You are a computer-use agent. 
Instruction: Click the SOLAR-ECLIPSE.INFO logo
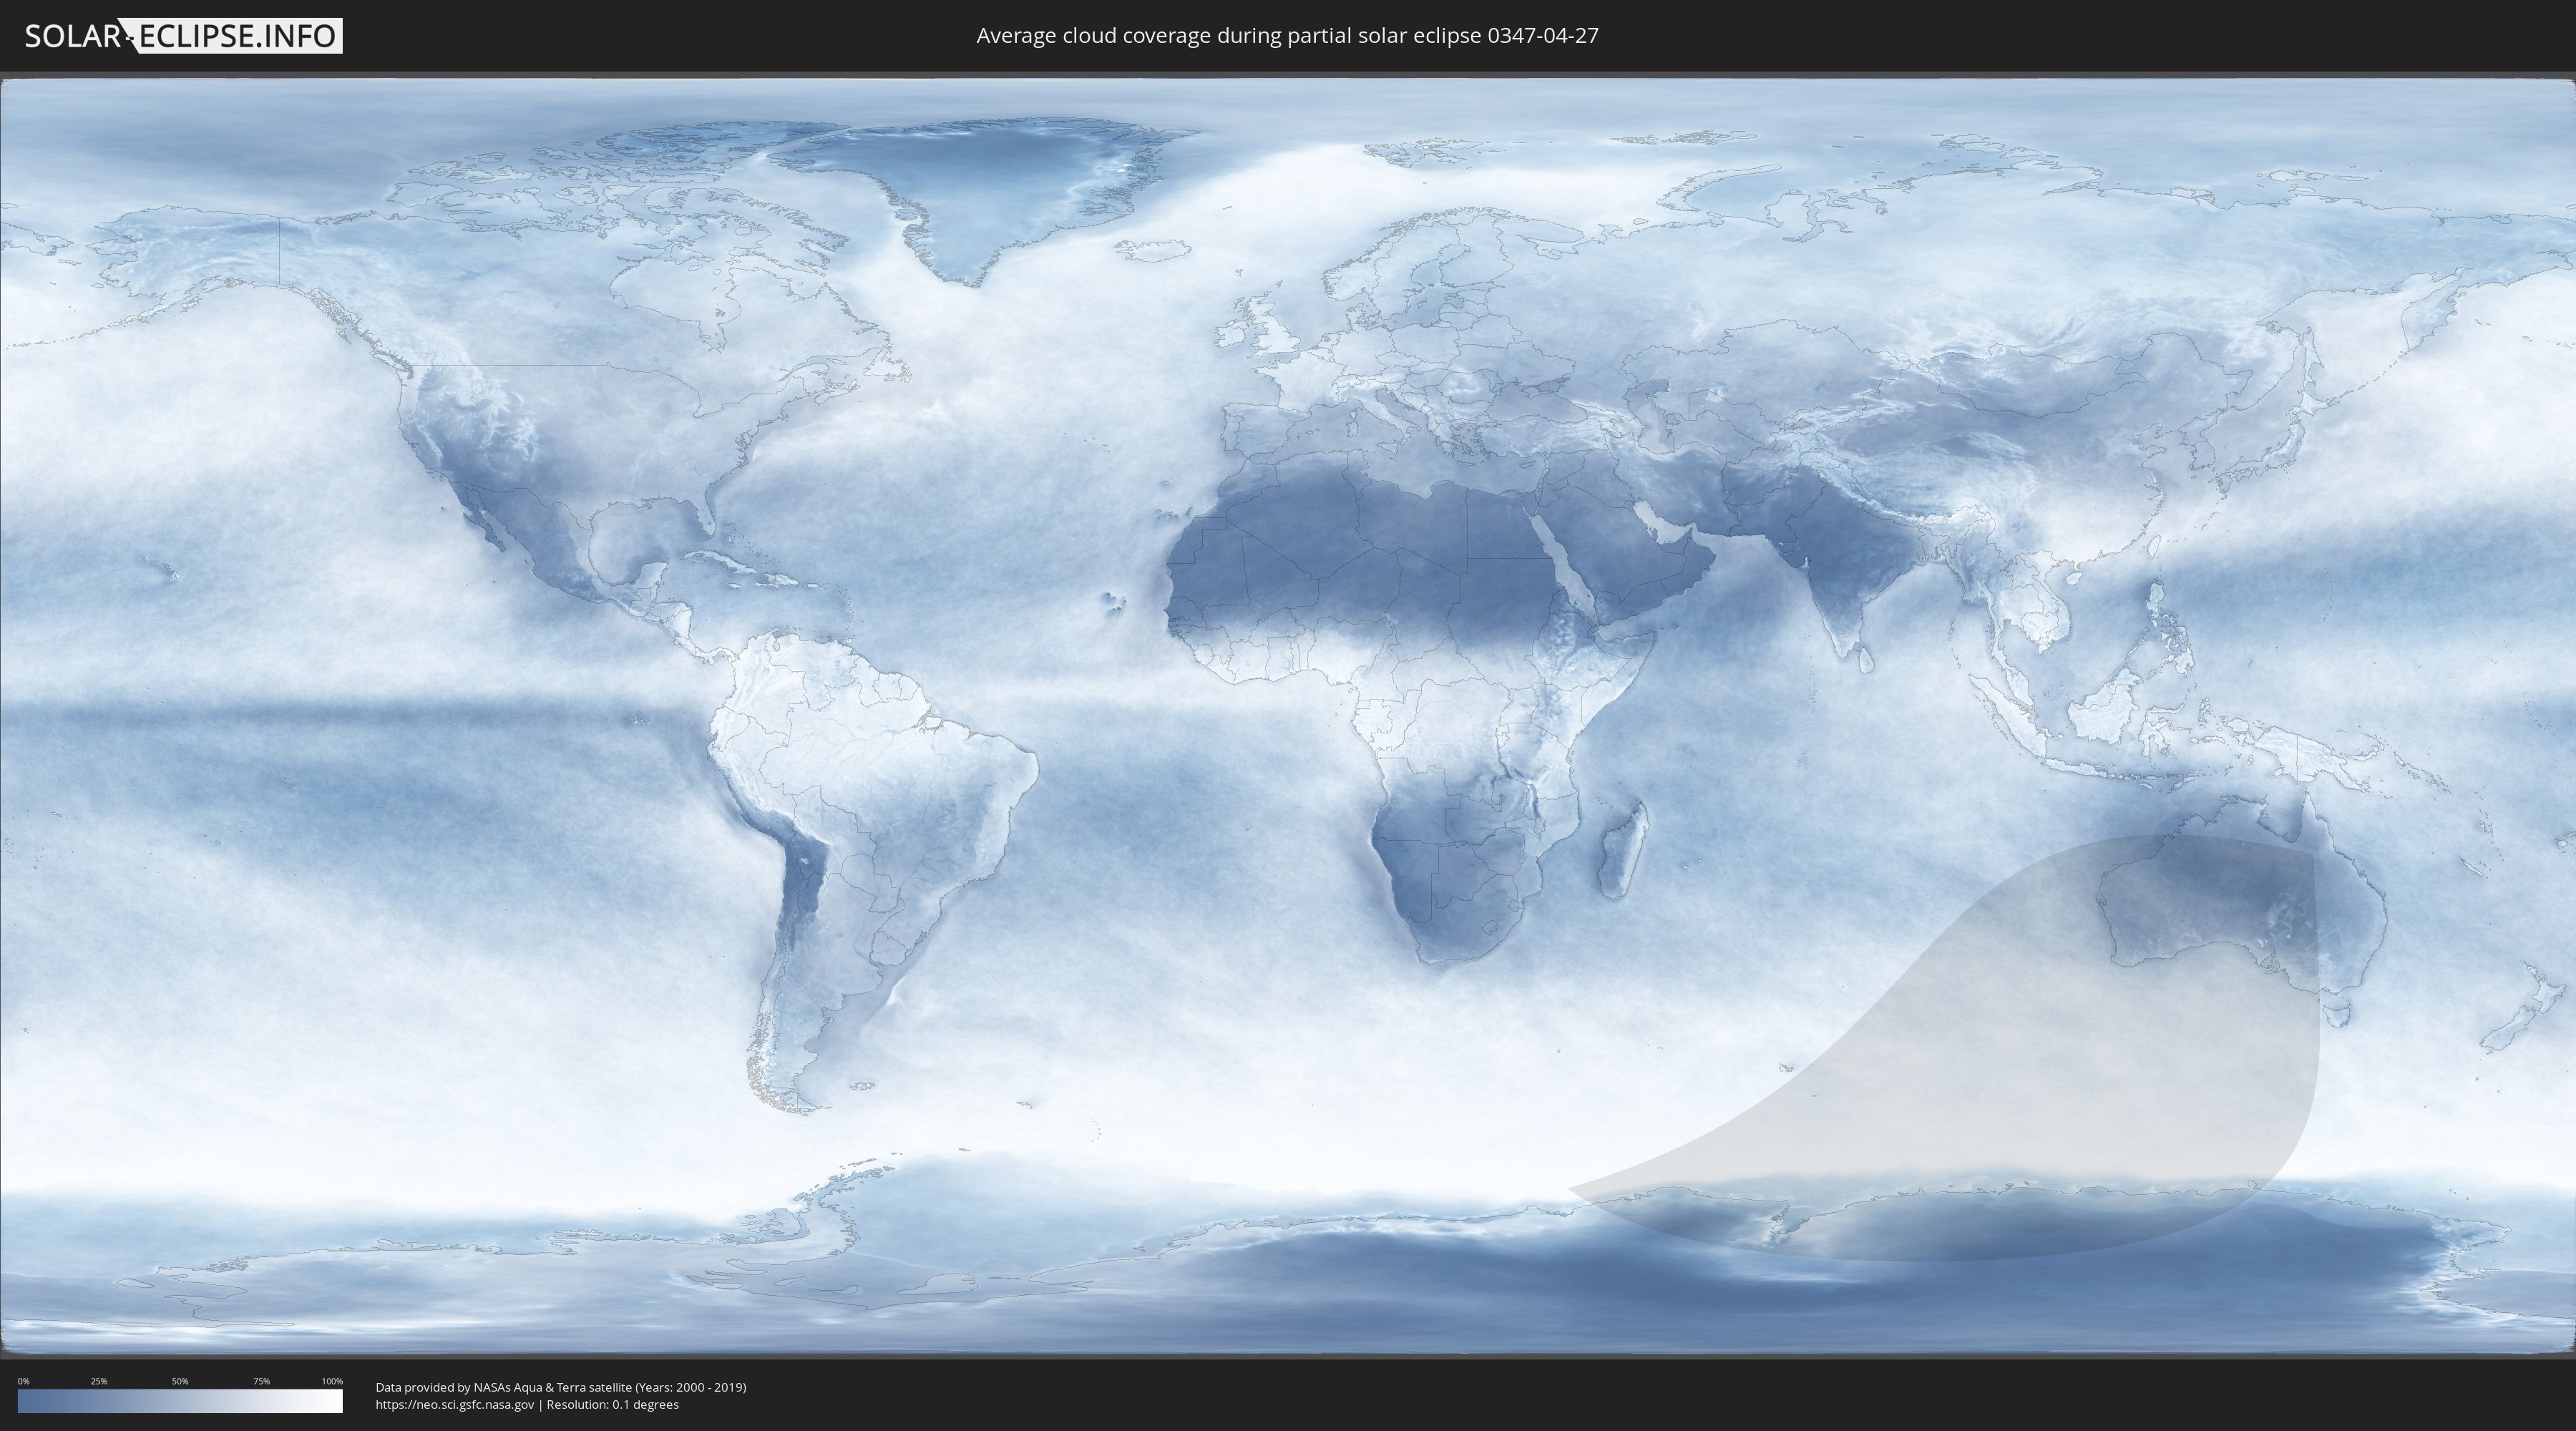[x=182, y=36]
